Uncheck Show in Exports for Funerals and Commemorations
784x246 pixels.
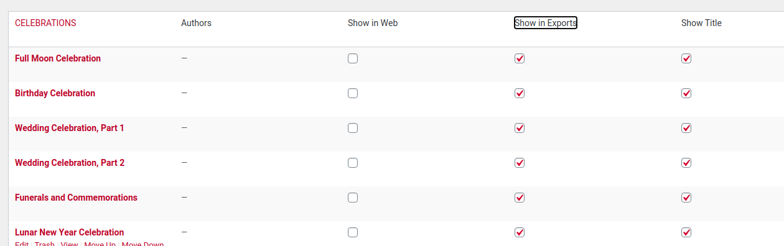coord(520,198)
